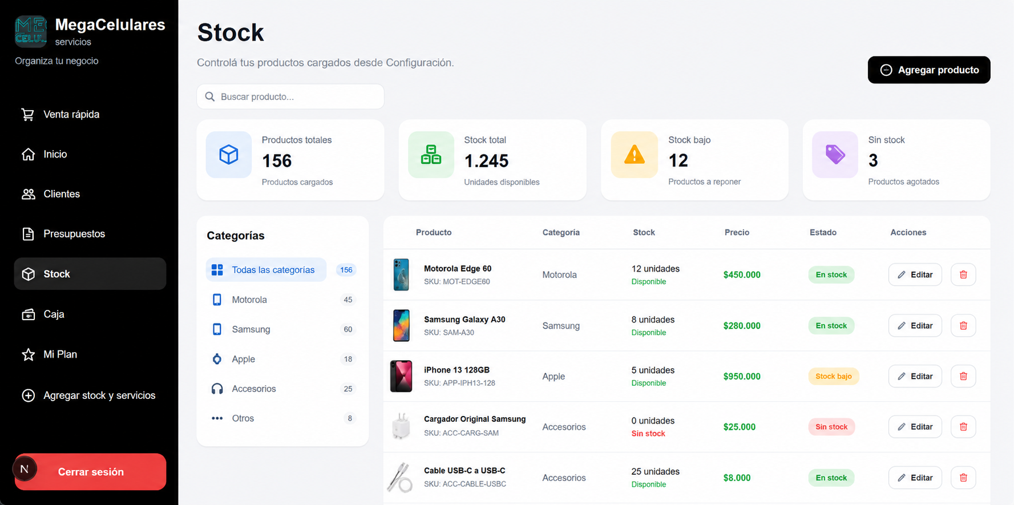Delete the Motorola Edge 60 product
The image size is (1014, 505).
[963, 274]
